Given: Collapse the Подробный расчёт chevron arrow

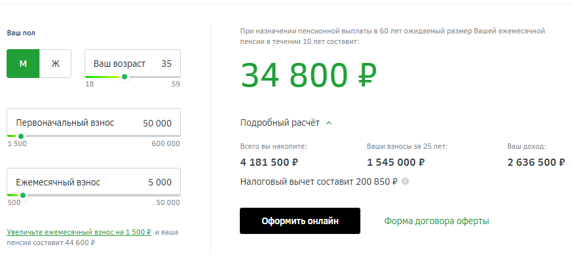Looking at the screenshot, I should [329, 123].
